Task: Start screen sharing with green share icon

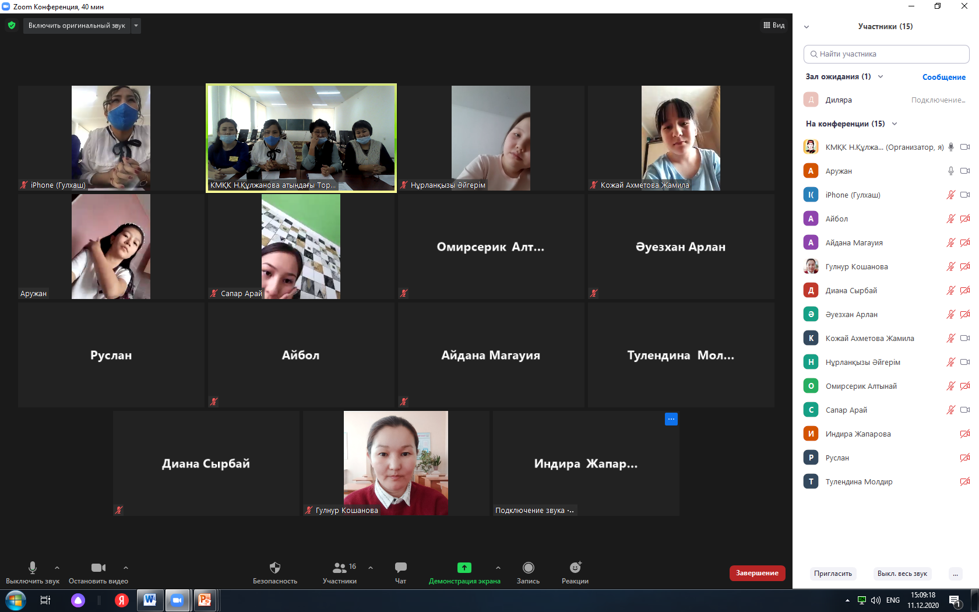Action: coord(464,568)
